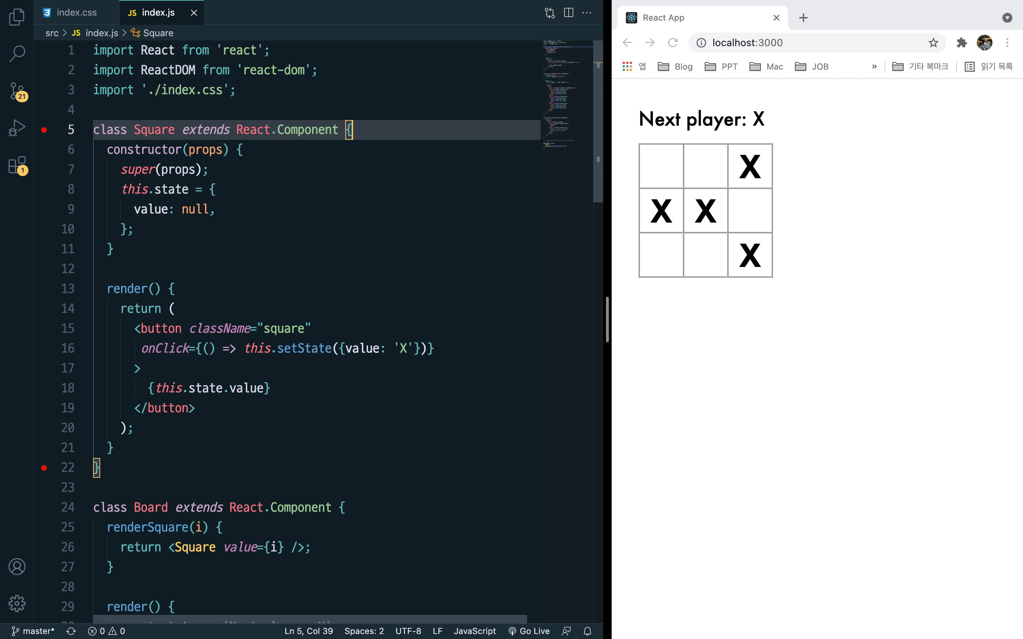The height and width of the screenshot is (639, 1023).
Task: Click the Accounts icon in activity bar
Action: (17, 567)
